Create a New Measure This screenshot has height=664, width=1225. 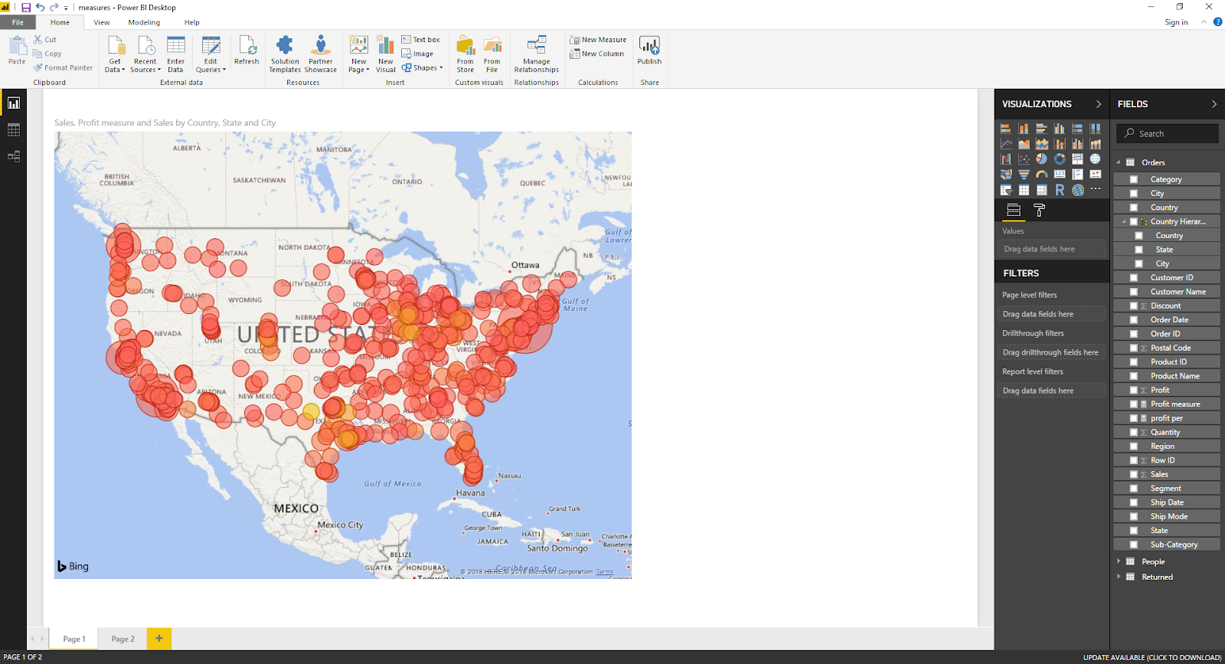598,40
